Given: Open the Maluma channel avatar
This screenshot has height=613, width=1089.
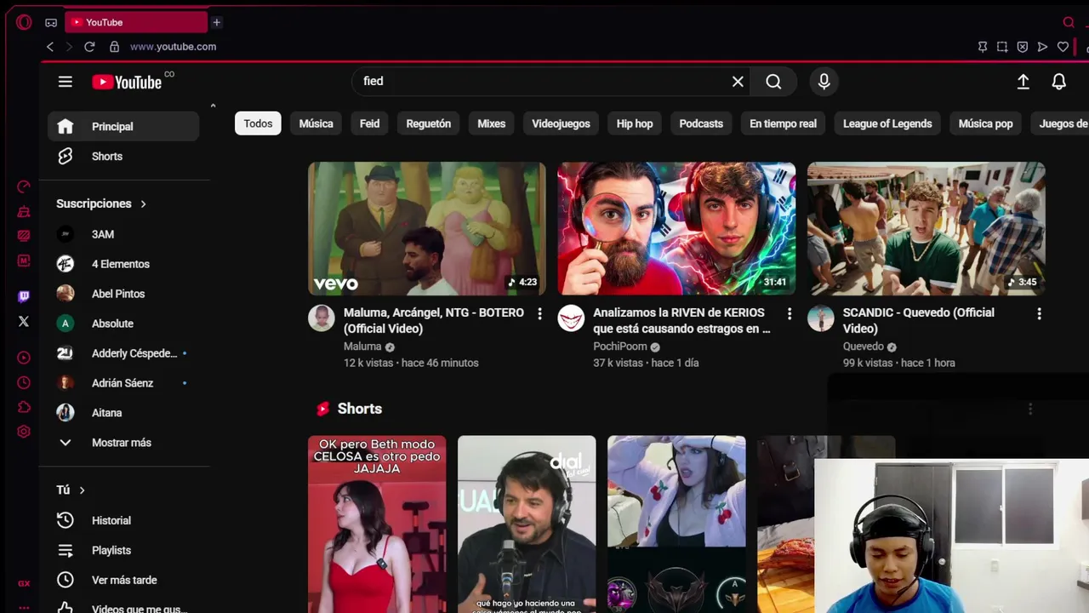Looking at the screenshot, I should coord(322,318).
